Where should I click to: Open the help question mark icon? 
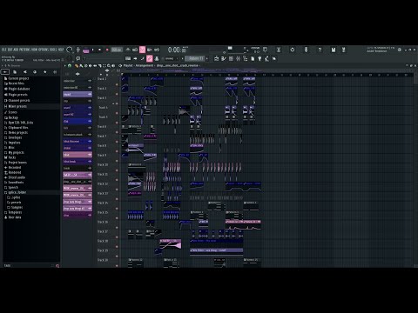(320, 50)
